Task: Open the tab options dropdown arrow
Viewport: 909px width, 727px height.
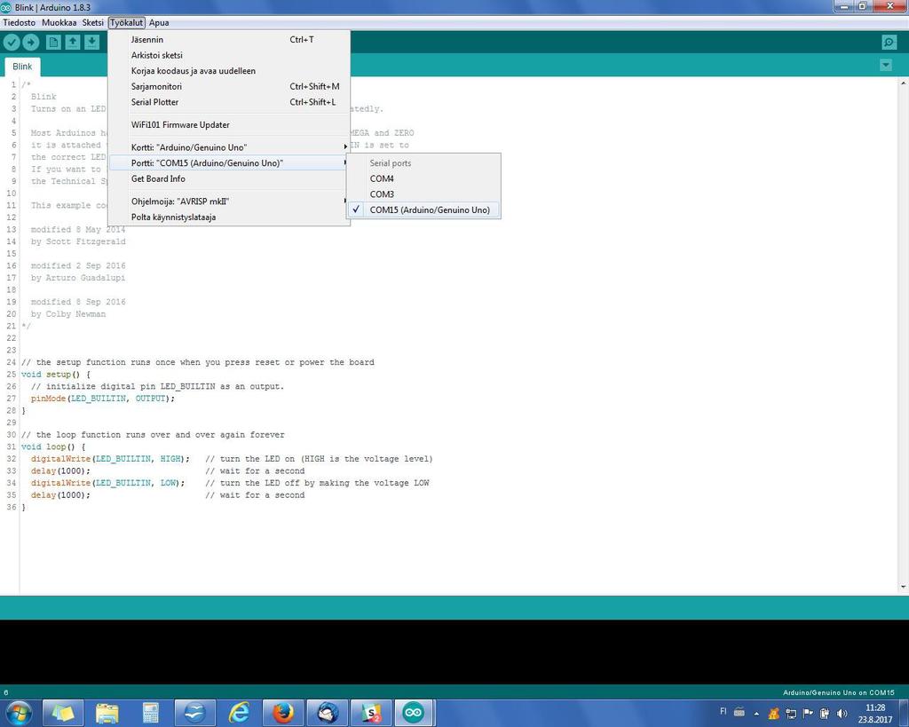Action: 886,65
